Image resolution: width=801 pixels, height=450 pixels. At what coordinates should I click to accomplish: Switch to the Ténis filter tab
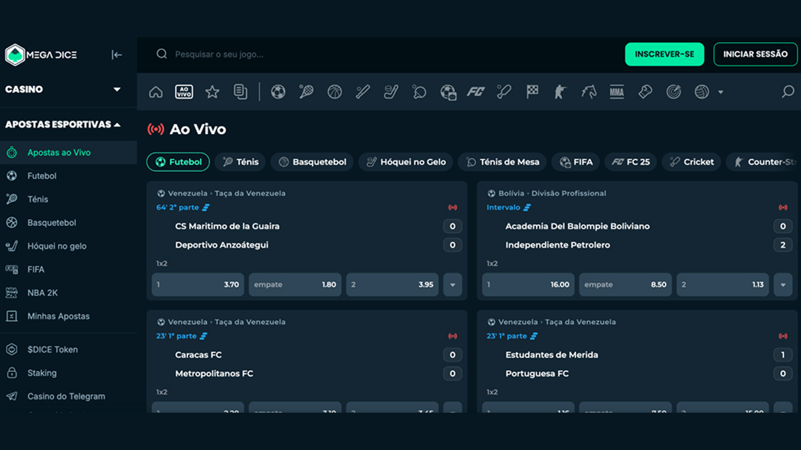coord(240,162)
